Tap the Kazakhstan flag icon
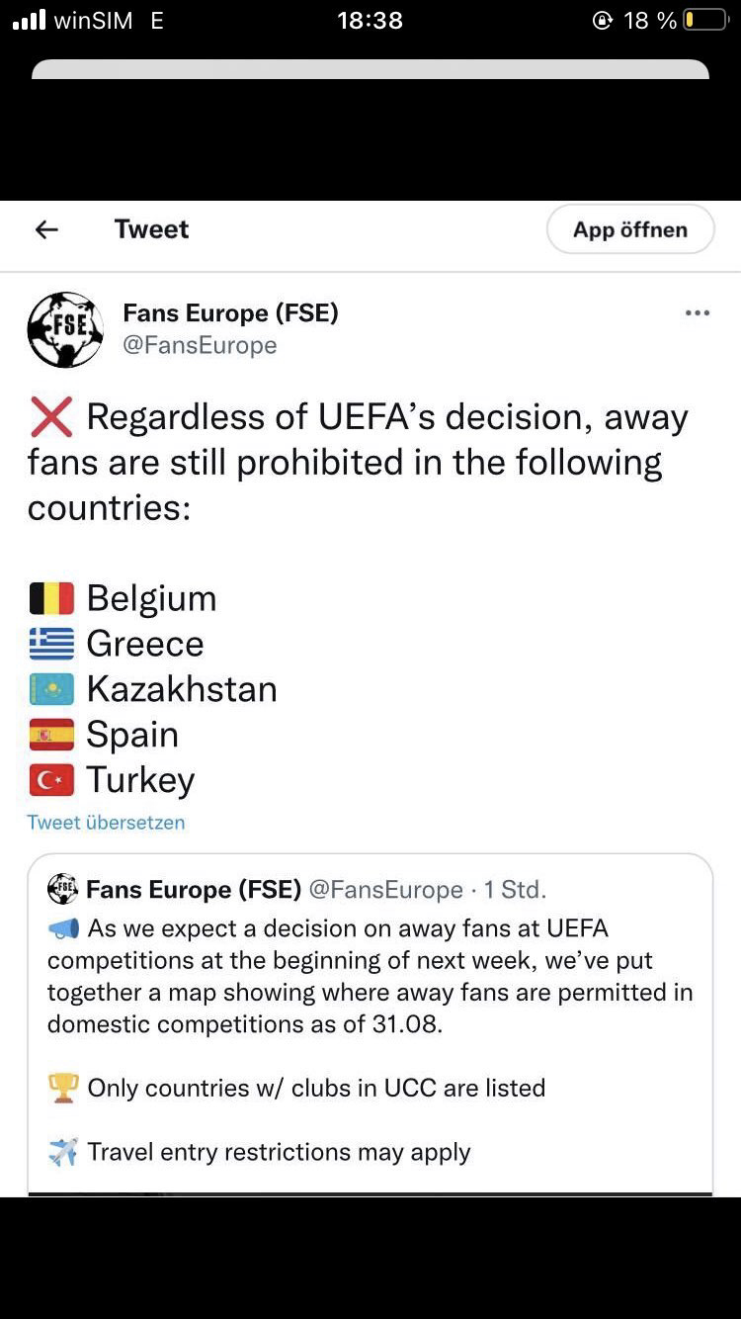 tap(51, 689)
